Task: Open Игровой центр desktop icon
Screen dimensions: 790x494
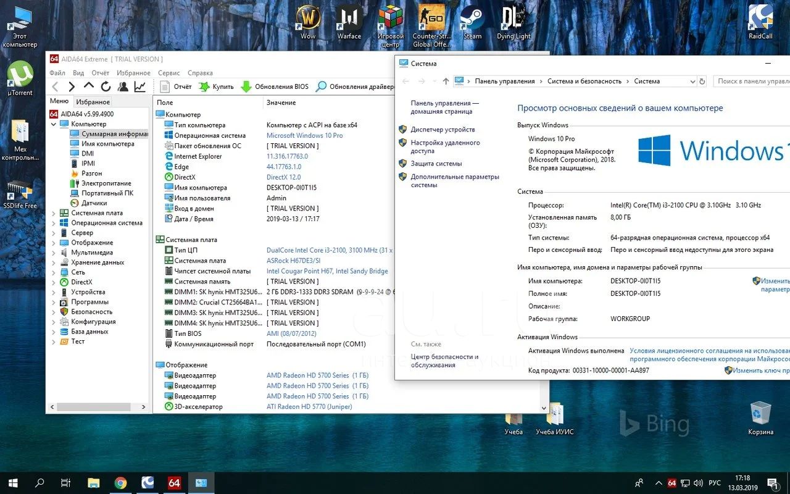Action: pyautogui.click(x=390, y=26)
